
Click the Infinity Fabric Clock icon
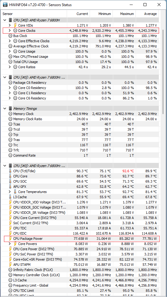(10, 269)
